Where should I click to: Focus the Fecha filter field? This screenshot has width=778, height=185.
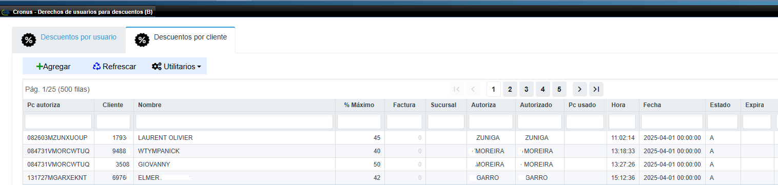pyautogui.click(x=672, y=121)
